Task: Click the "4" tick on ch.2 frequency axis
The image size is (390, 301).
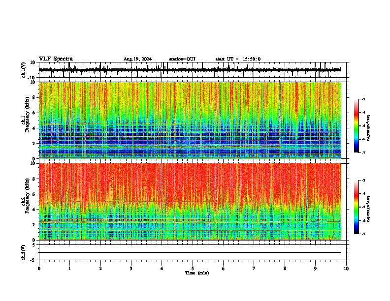Action: 34,210
